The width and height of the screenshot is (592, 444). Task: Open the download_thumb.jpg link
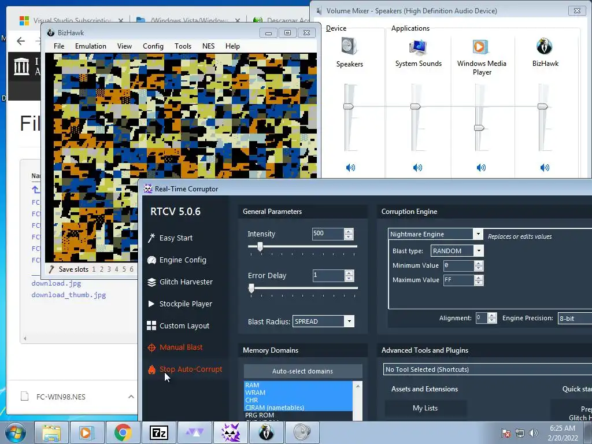tap(69, 295)
